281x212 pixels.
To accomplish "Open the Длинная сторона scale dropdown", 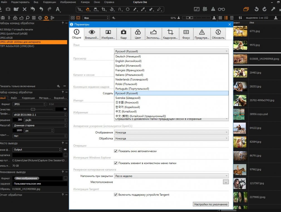I will coord(40,125).
